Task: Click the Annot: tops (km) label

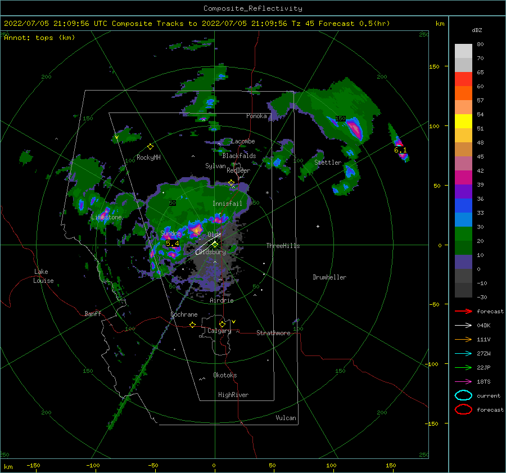Action: [39, 38]
